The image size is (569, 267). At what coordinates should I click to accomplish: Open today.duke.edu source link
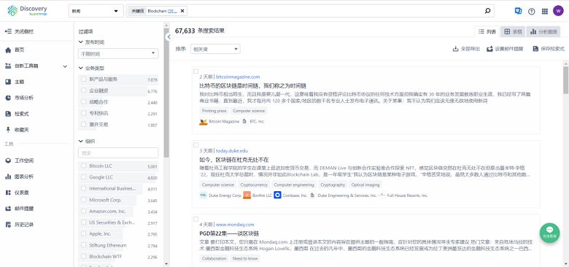pos(232,150)
